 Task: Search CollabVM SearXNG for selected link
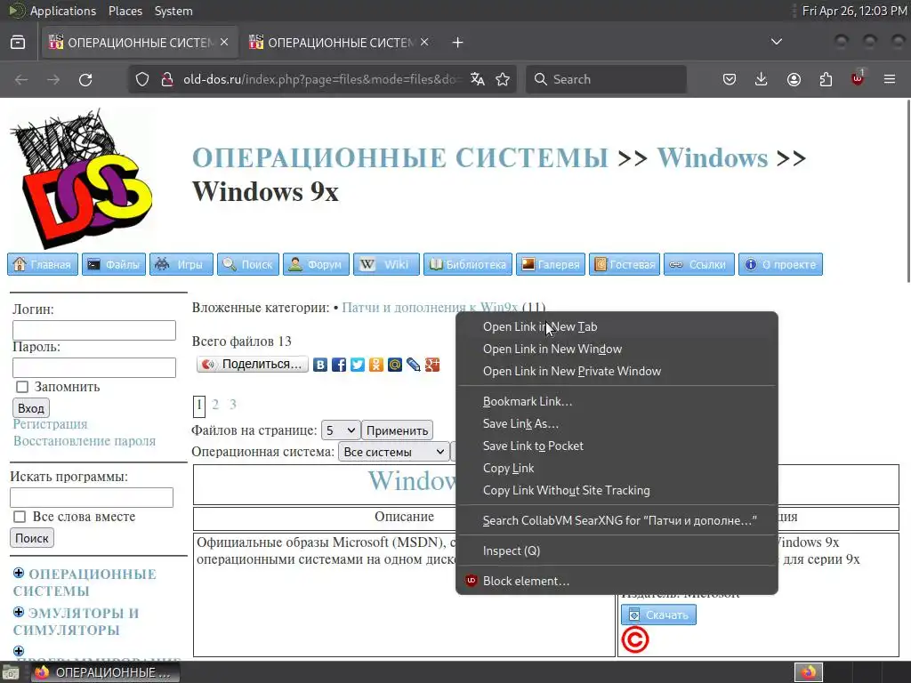[617, 520]
